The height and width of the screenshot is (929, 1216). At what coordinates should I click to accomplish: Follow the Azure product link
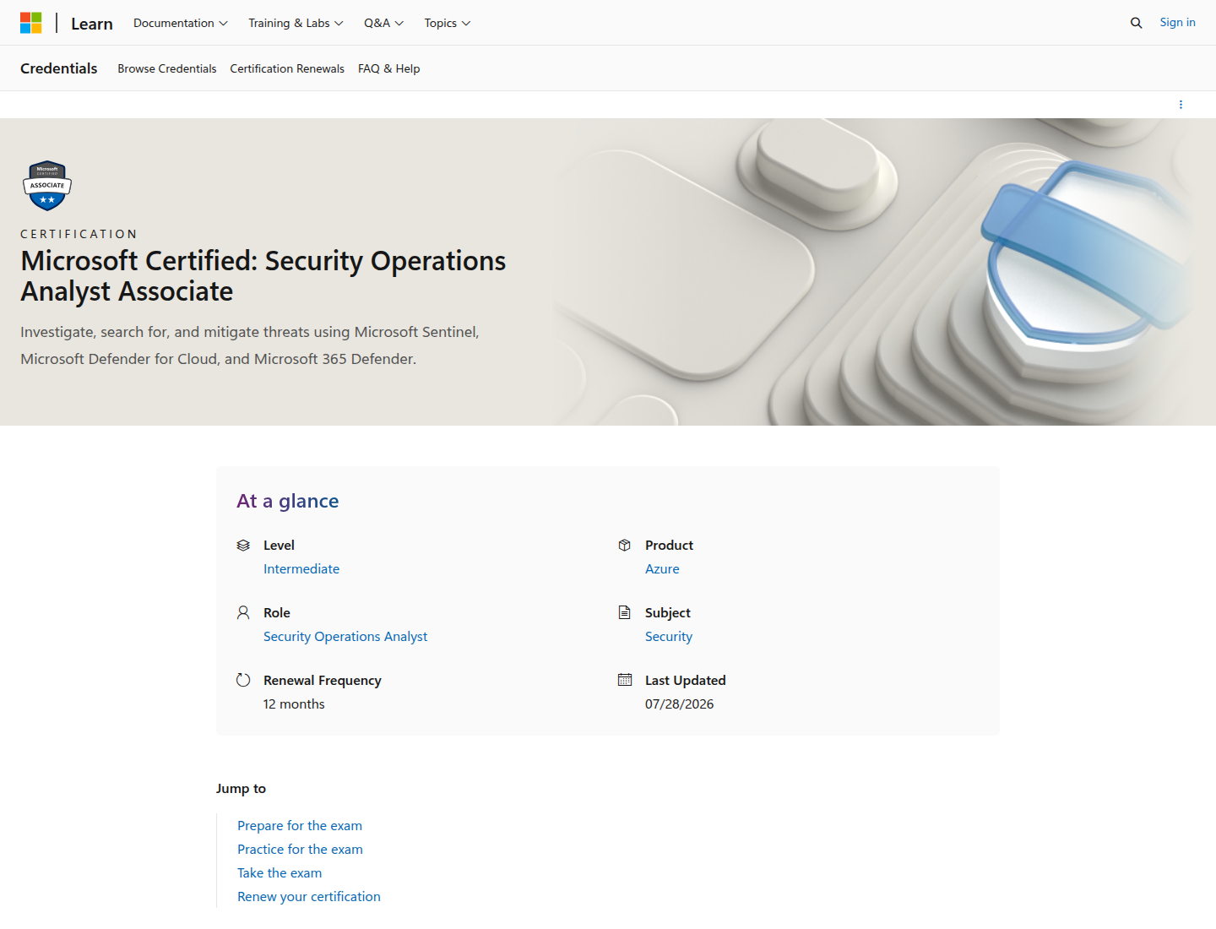(x=662, y=569)
